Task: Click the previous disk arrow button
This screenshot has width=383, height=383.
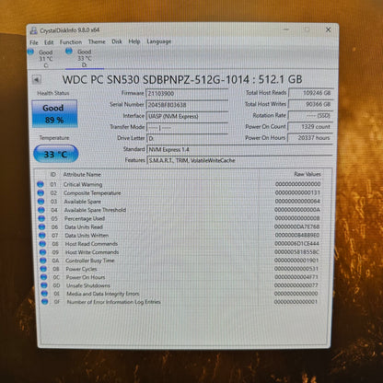Action: (37, 80)
